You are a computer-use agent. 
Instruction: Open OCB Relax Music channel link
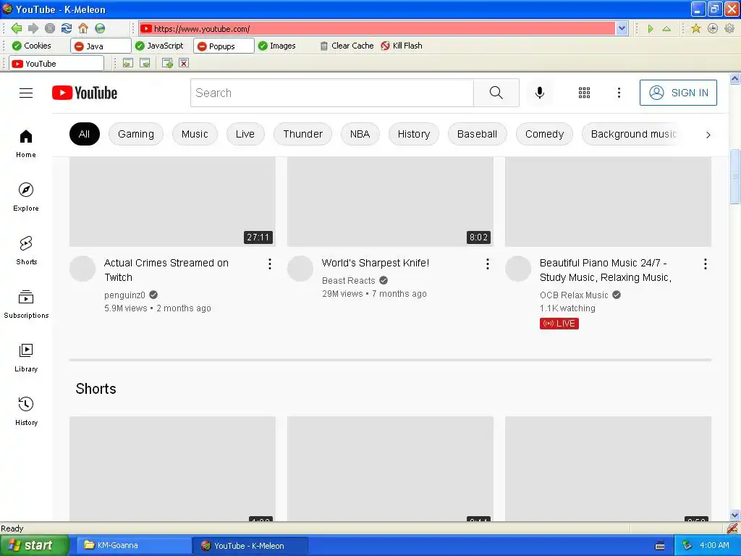[x=574, y=295]
